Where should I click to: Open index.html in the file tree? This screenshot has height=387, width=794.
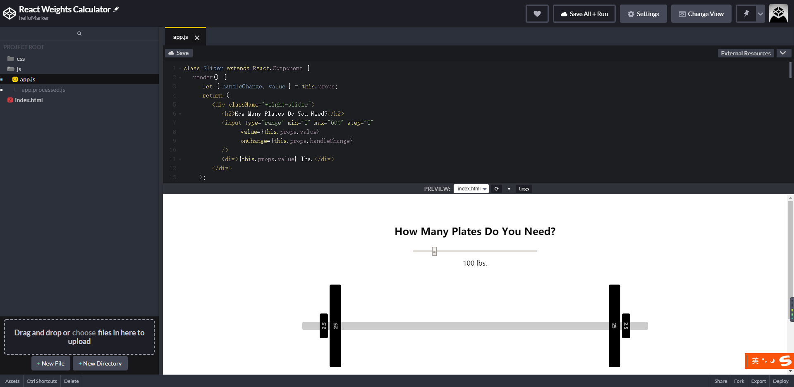29,100
